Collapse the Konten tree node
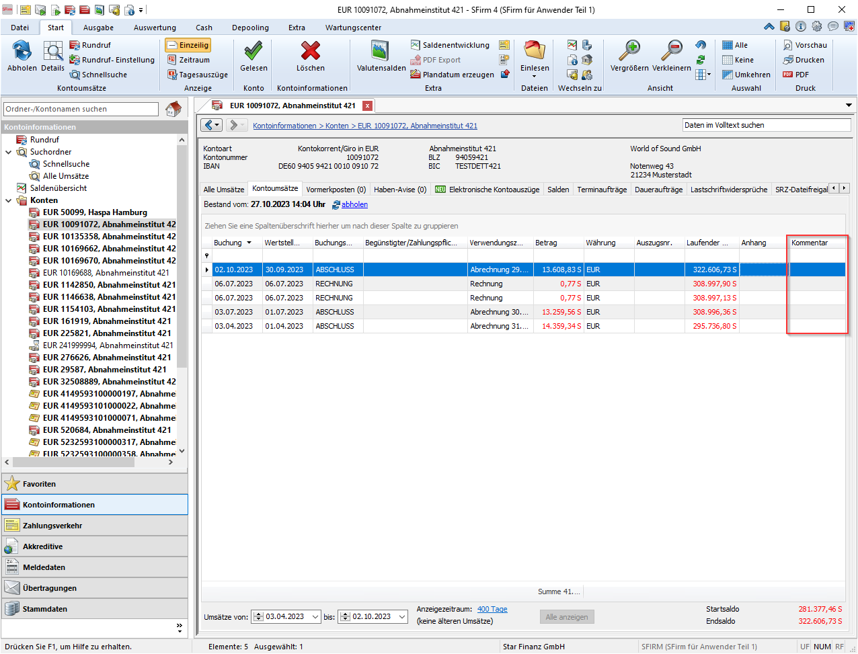Image resolution: width=858 pixels, height=654 pixels. pos(9,200)
